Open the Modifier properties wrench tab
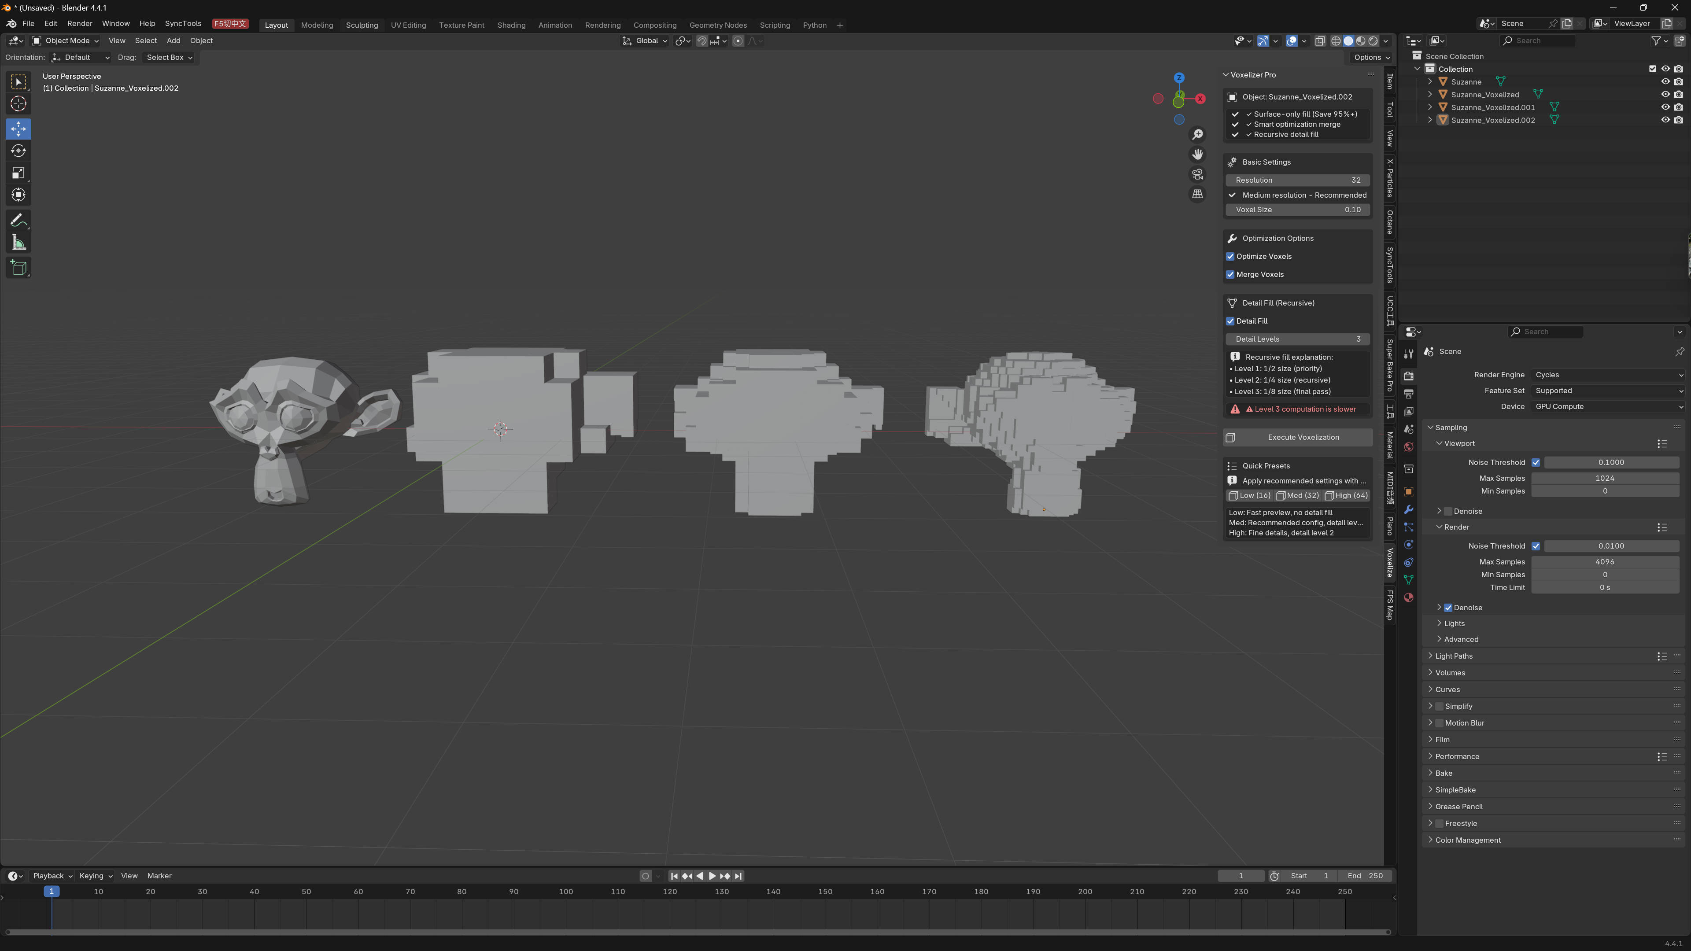Image resolution: width=1691 pixels, height=951 pixels. coord(1408,510)
